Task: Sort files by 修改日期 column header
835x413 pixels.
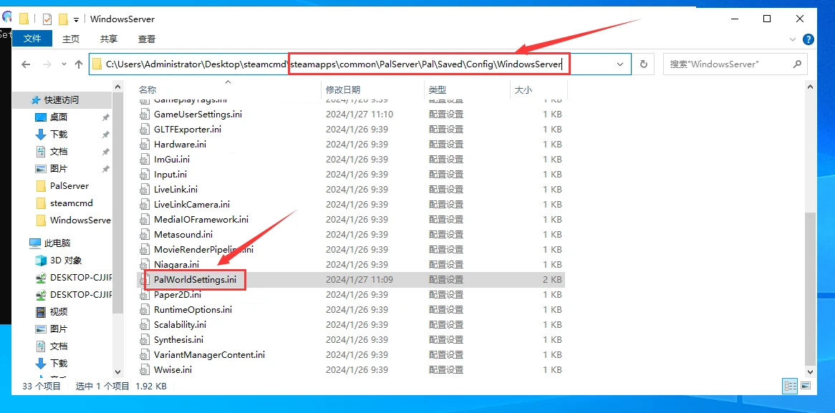Action: [343, 90]
